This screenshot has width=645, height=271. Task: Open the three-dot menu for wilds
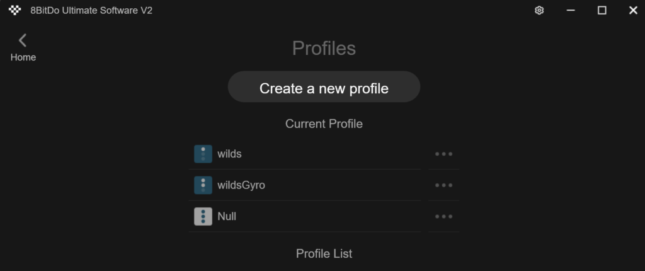[444, 154]
